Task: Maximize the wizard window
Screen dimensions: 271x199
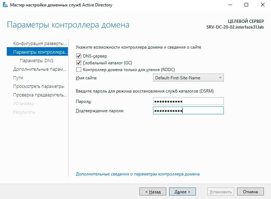Action: [x=246, y=5]
